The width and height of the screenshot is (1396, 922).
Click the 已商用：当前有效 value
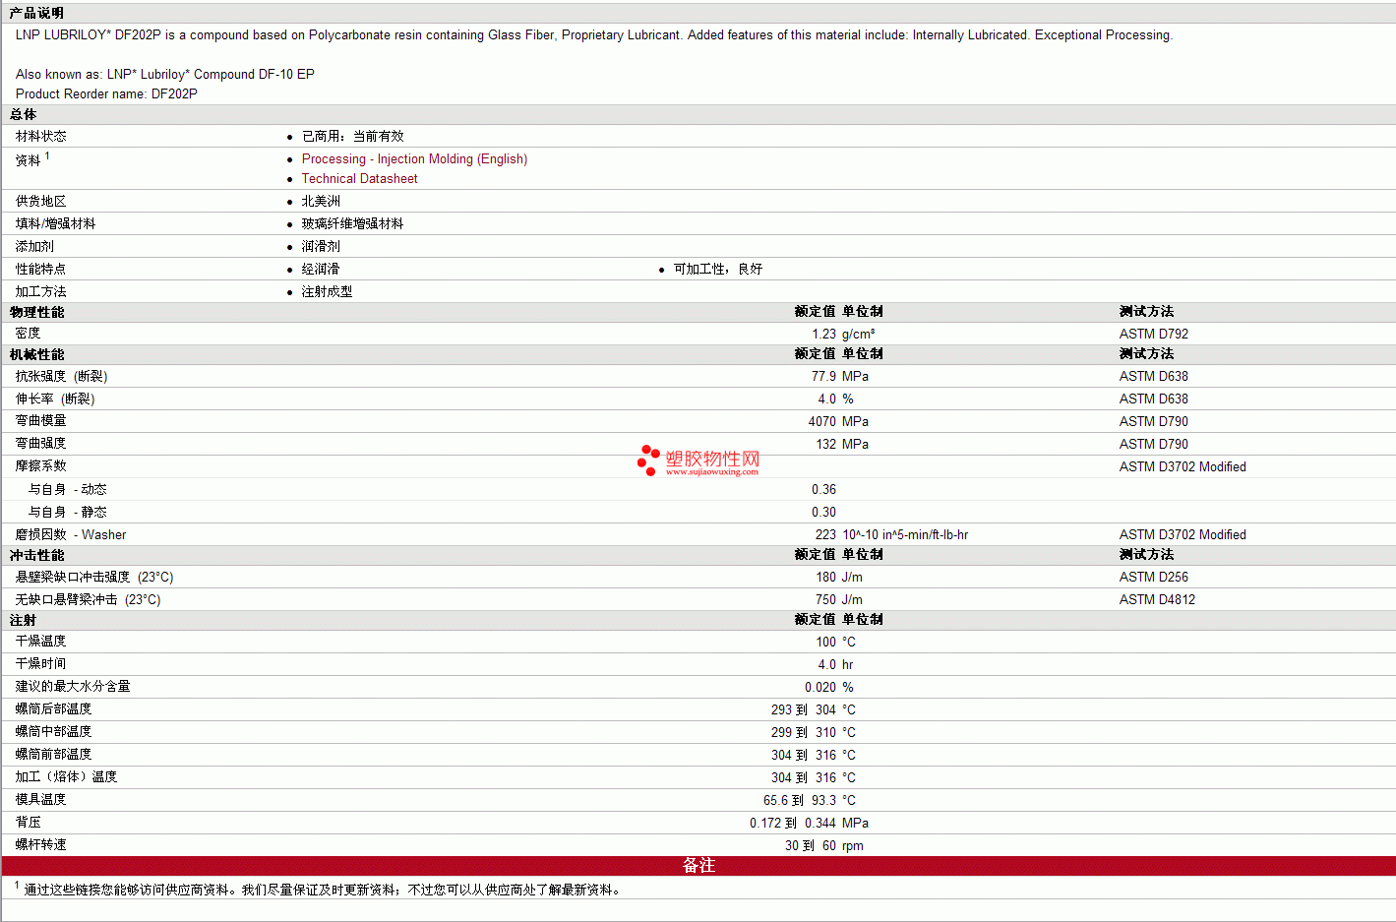point(352,137)
